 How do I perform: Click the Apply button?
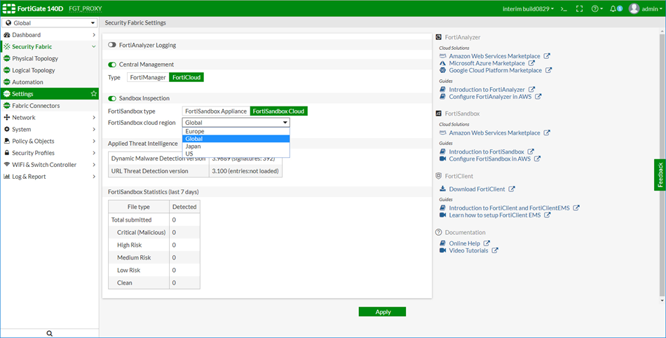[382, 311]
